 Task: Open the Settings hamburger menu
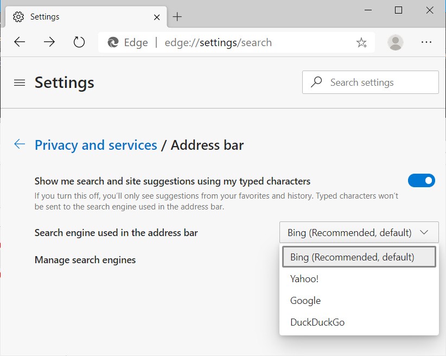[19, 82]
